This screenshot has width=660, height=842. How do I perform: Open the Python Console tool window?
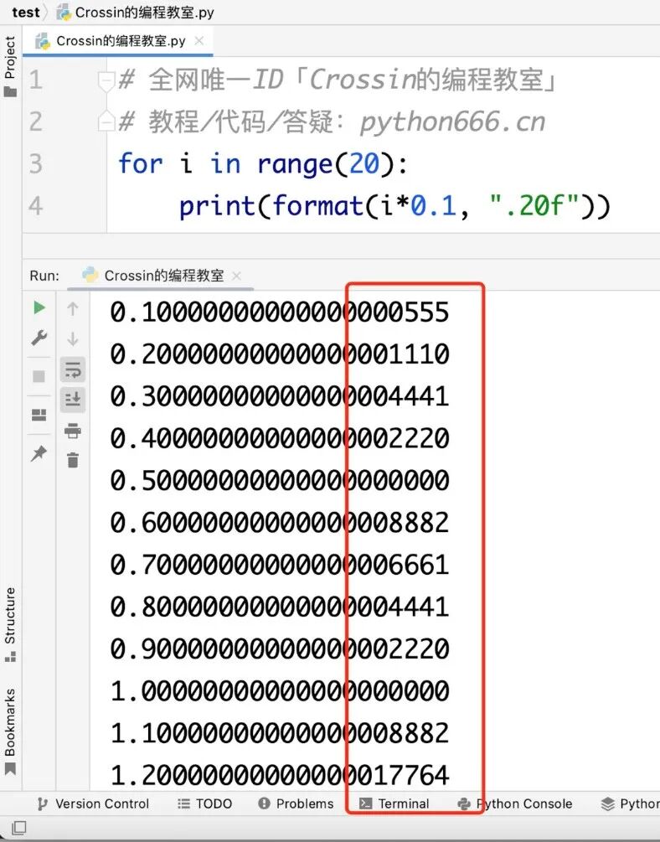(514, 803)
